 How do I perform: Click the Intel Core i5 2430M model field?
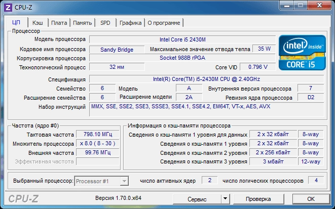pyautogui.click(x=182, y=39)
